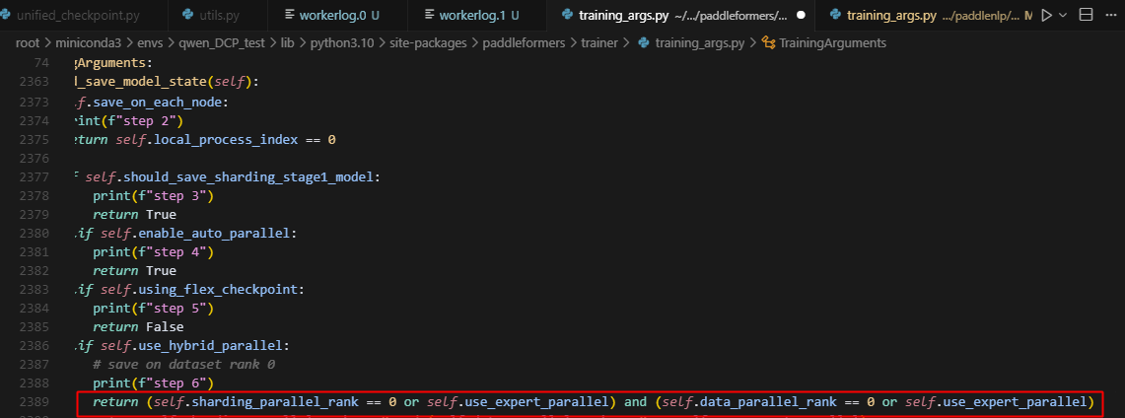The image size is (1125, 418).
Task: Split the editor to the right
Action: pyautogui.click(x=1086, y=16)
